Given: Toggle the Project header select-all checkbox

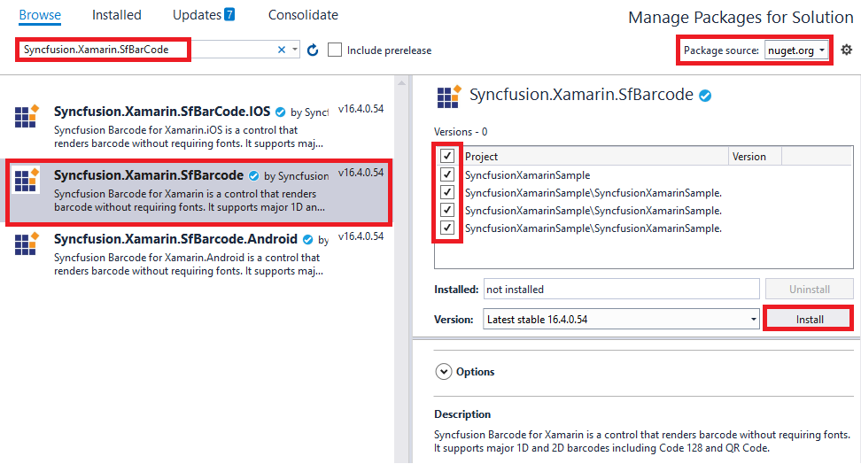Looking at the screenshot, I should 447,156.
